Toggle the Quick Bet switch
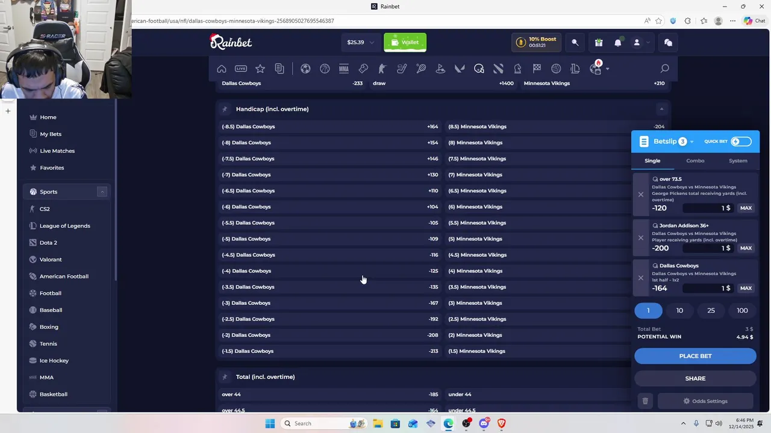The width and height of the screenshot is (771, 433). pos(741,142)
